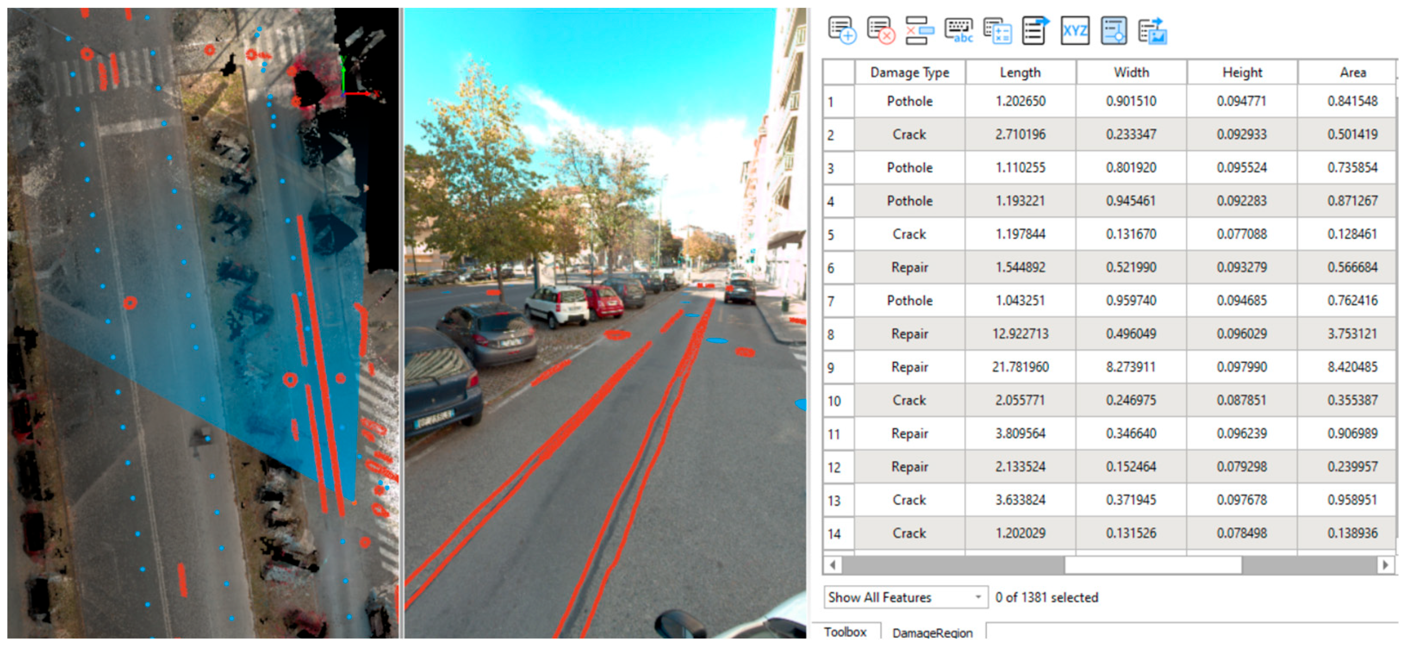Screen dimensions: 1405x647
Task: Click the table's left scroll arrow
Action: click(x=832, y=565)
